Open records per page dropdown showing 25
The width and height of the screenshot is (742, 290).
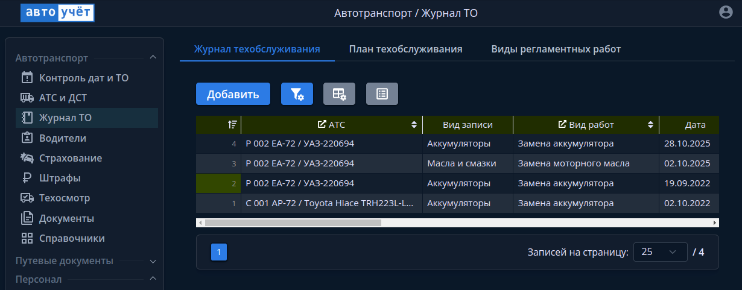(x=661, y=252)
